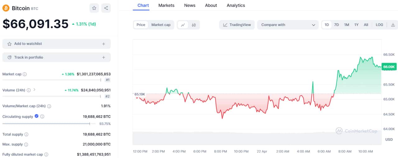
Task: Click the info icon beside Market cap
Action: [x=25, y=74]
